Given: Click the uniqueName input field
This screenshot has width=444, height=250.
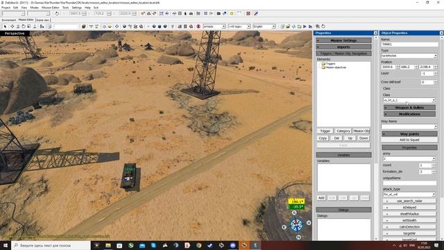Looking at the screenshot, I should 409,183.
